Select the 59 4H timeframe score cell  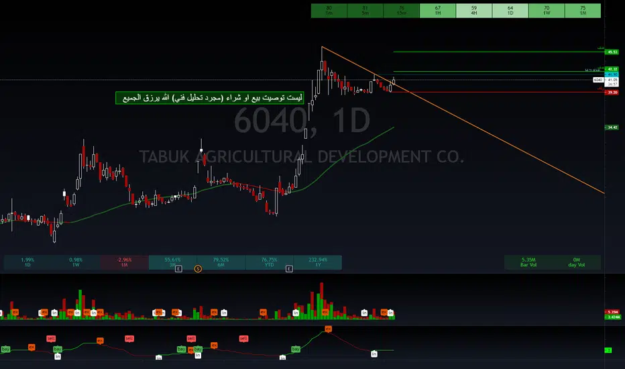[x=474, y=11]
